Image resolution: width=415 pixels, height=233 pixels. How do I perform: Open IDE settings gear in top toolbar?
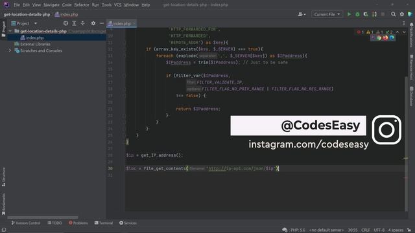pos(402,14)
